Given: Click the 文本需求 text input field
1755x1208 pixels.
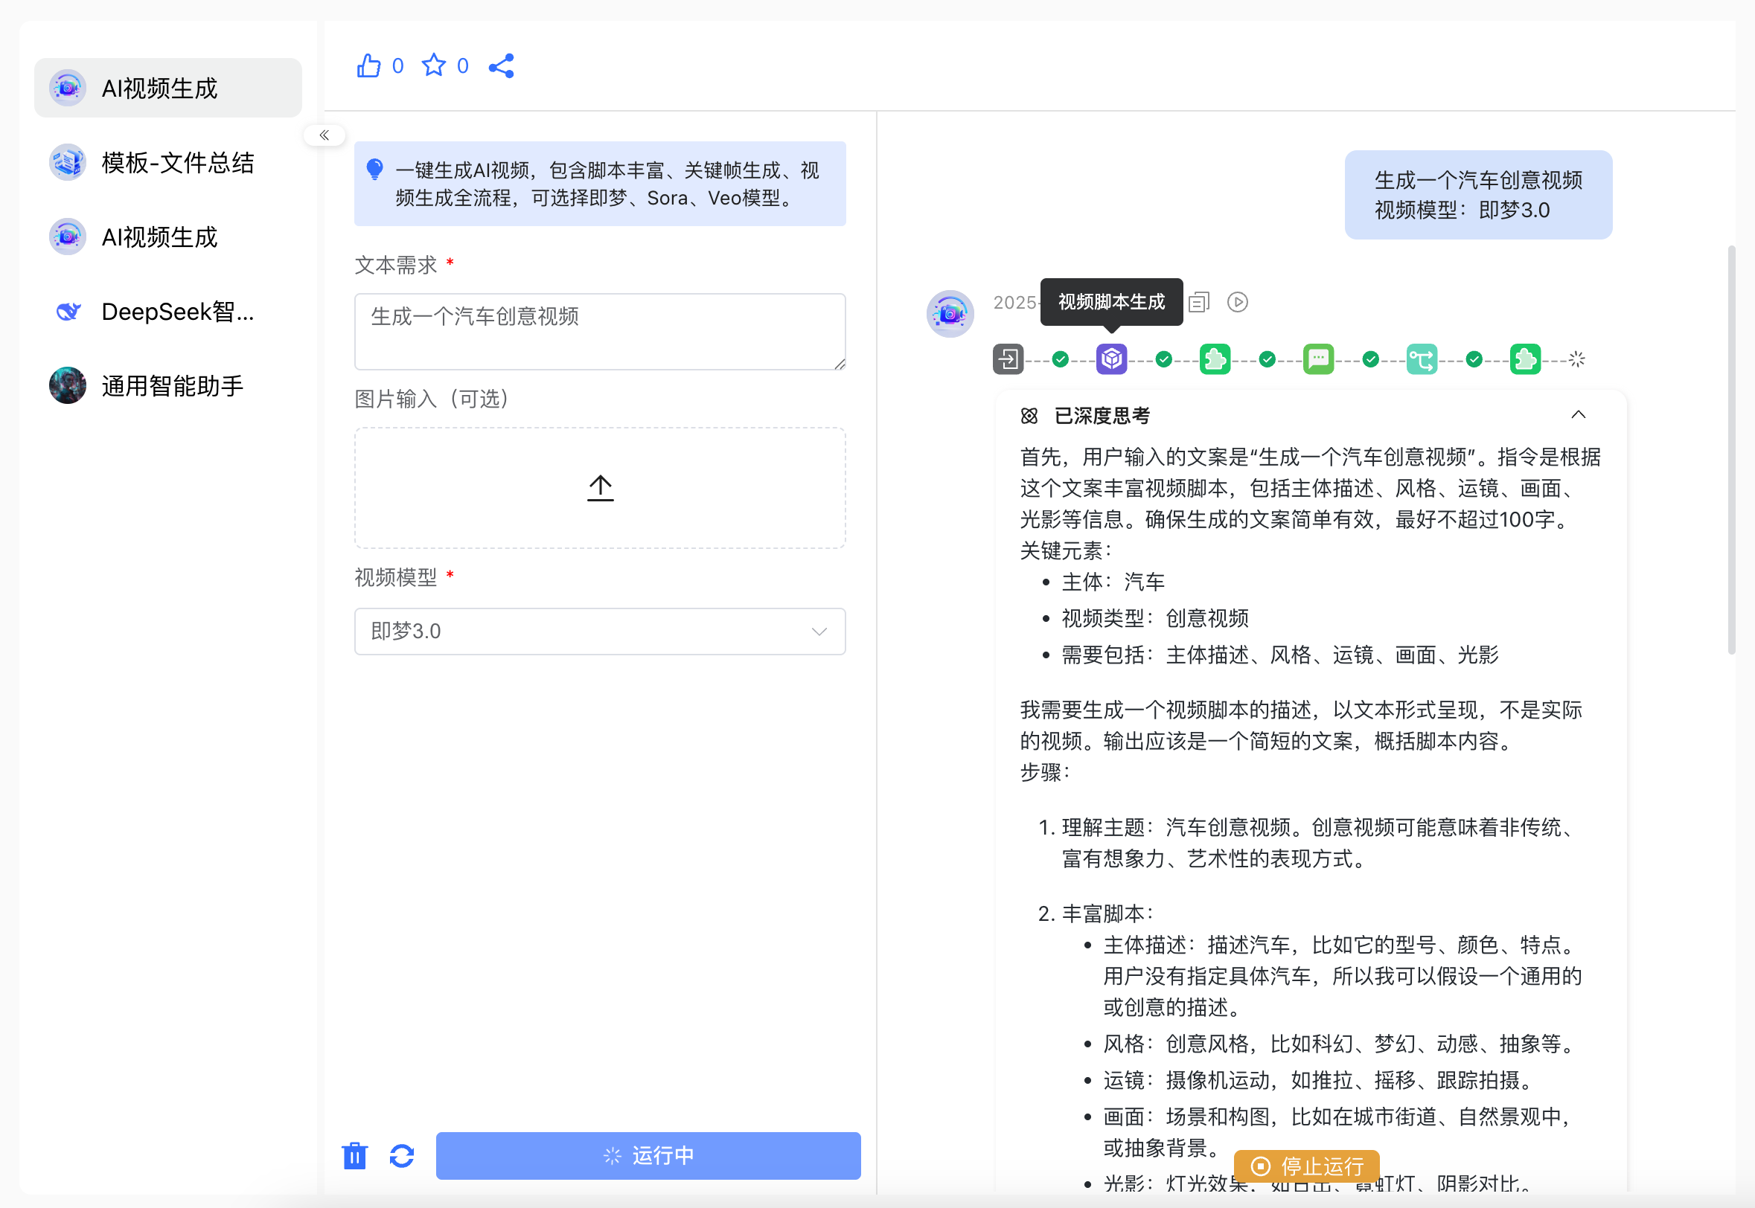Looking at the screenshot, I should click(600, 331).
